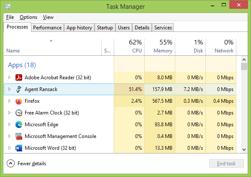Image resolution: width=251 pixels, height=177 pixels.
Task: Click Free Alarm Clock's 2.7 MB memory value
Action: [x=164, y=113]
